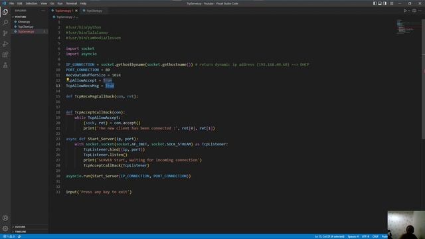This screenshot has width=425, height=239.
Task: Click 'RecvDataBufferSize = 1024' line
Action: [x=93, y=75]
